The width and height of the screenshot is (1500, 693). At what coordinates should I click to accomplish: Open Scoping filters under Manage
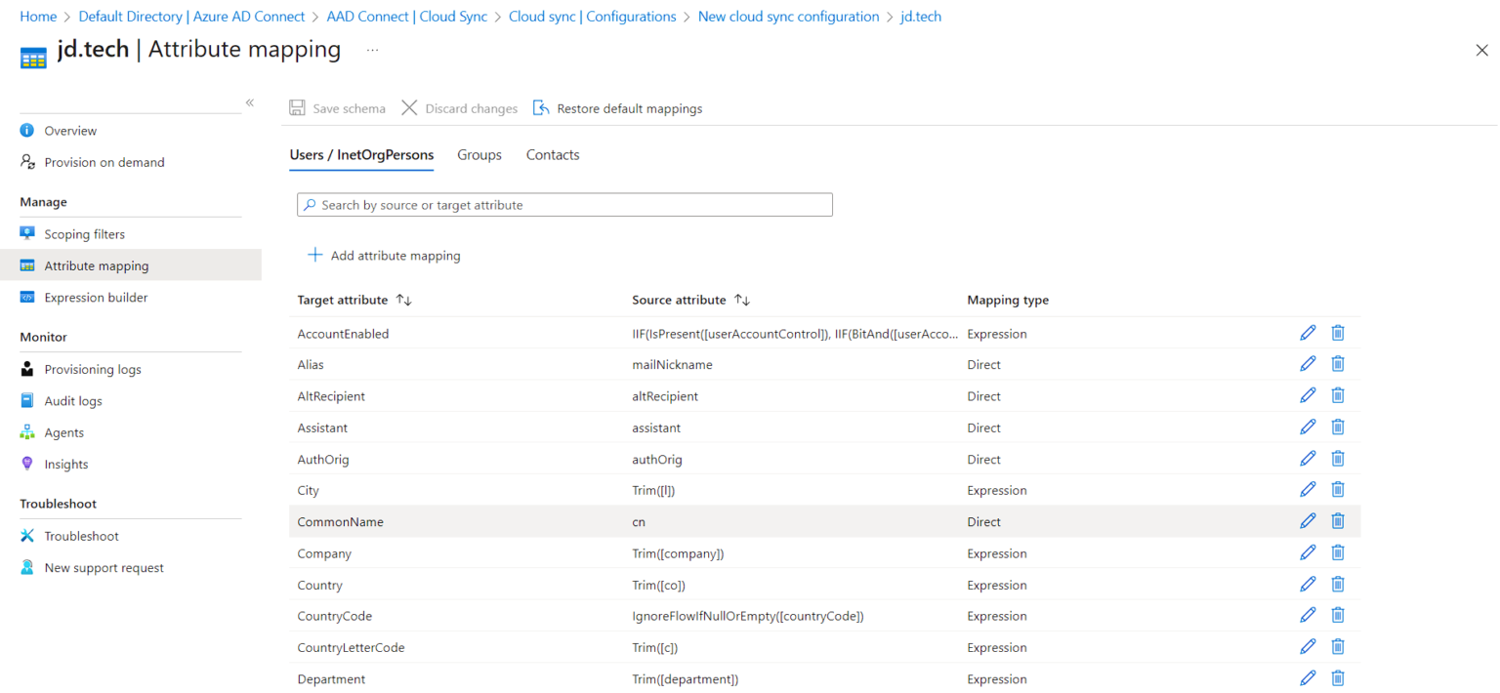84,233
